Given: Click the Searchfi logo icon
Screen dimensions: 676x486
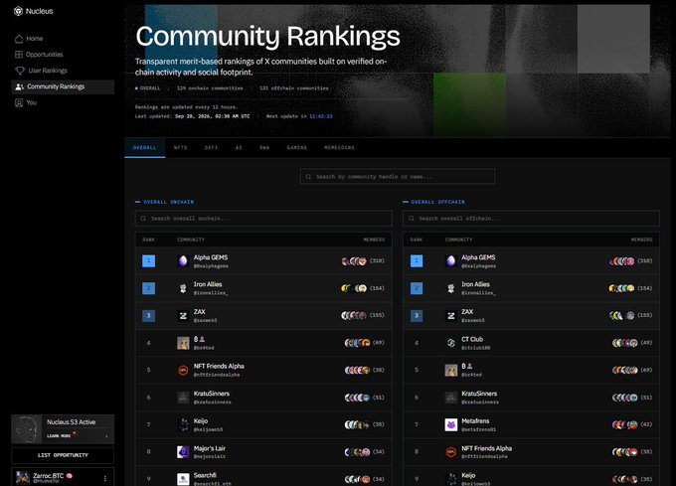Looking at the screenshot, I should click(x=183, y=479).
